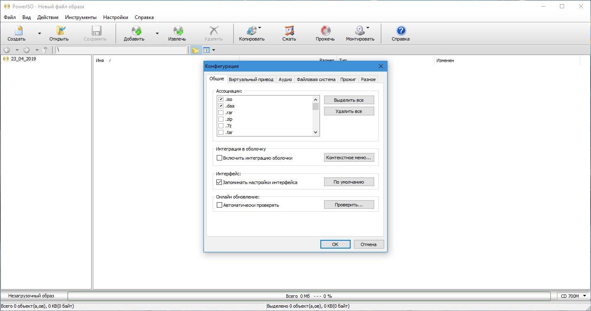Uncheck the .iso association checkbox

tap(221, 99)
